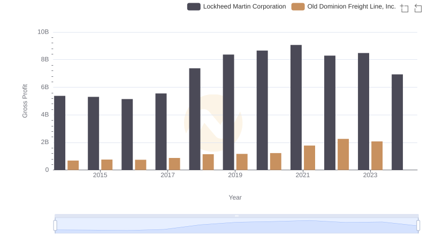Click the 2021 x-axis label

(x=303, y=175)
